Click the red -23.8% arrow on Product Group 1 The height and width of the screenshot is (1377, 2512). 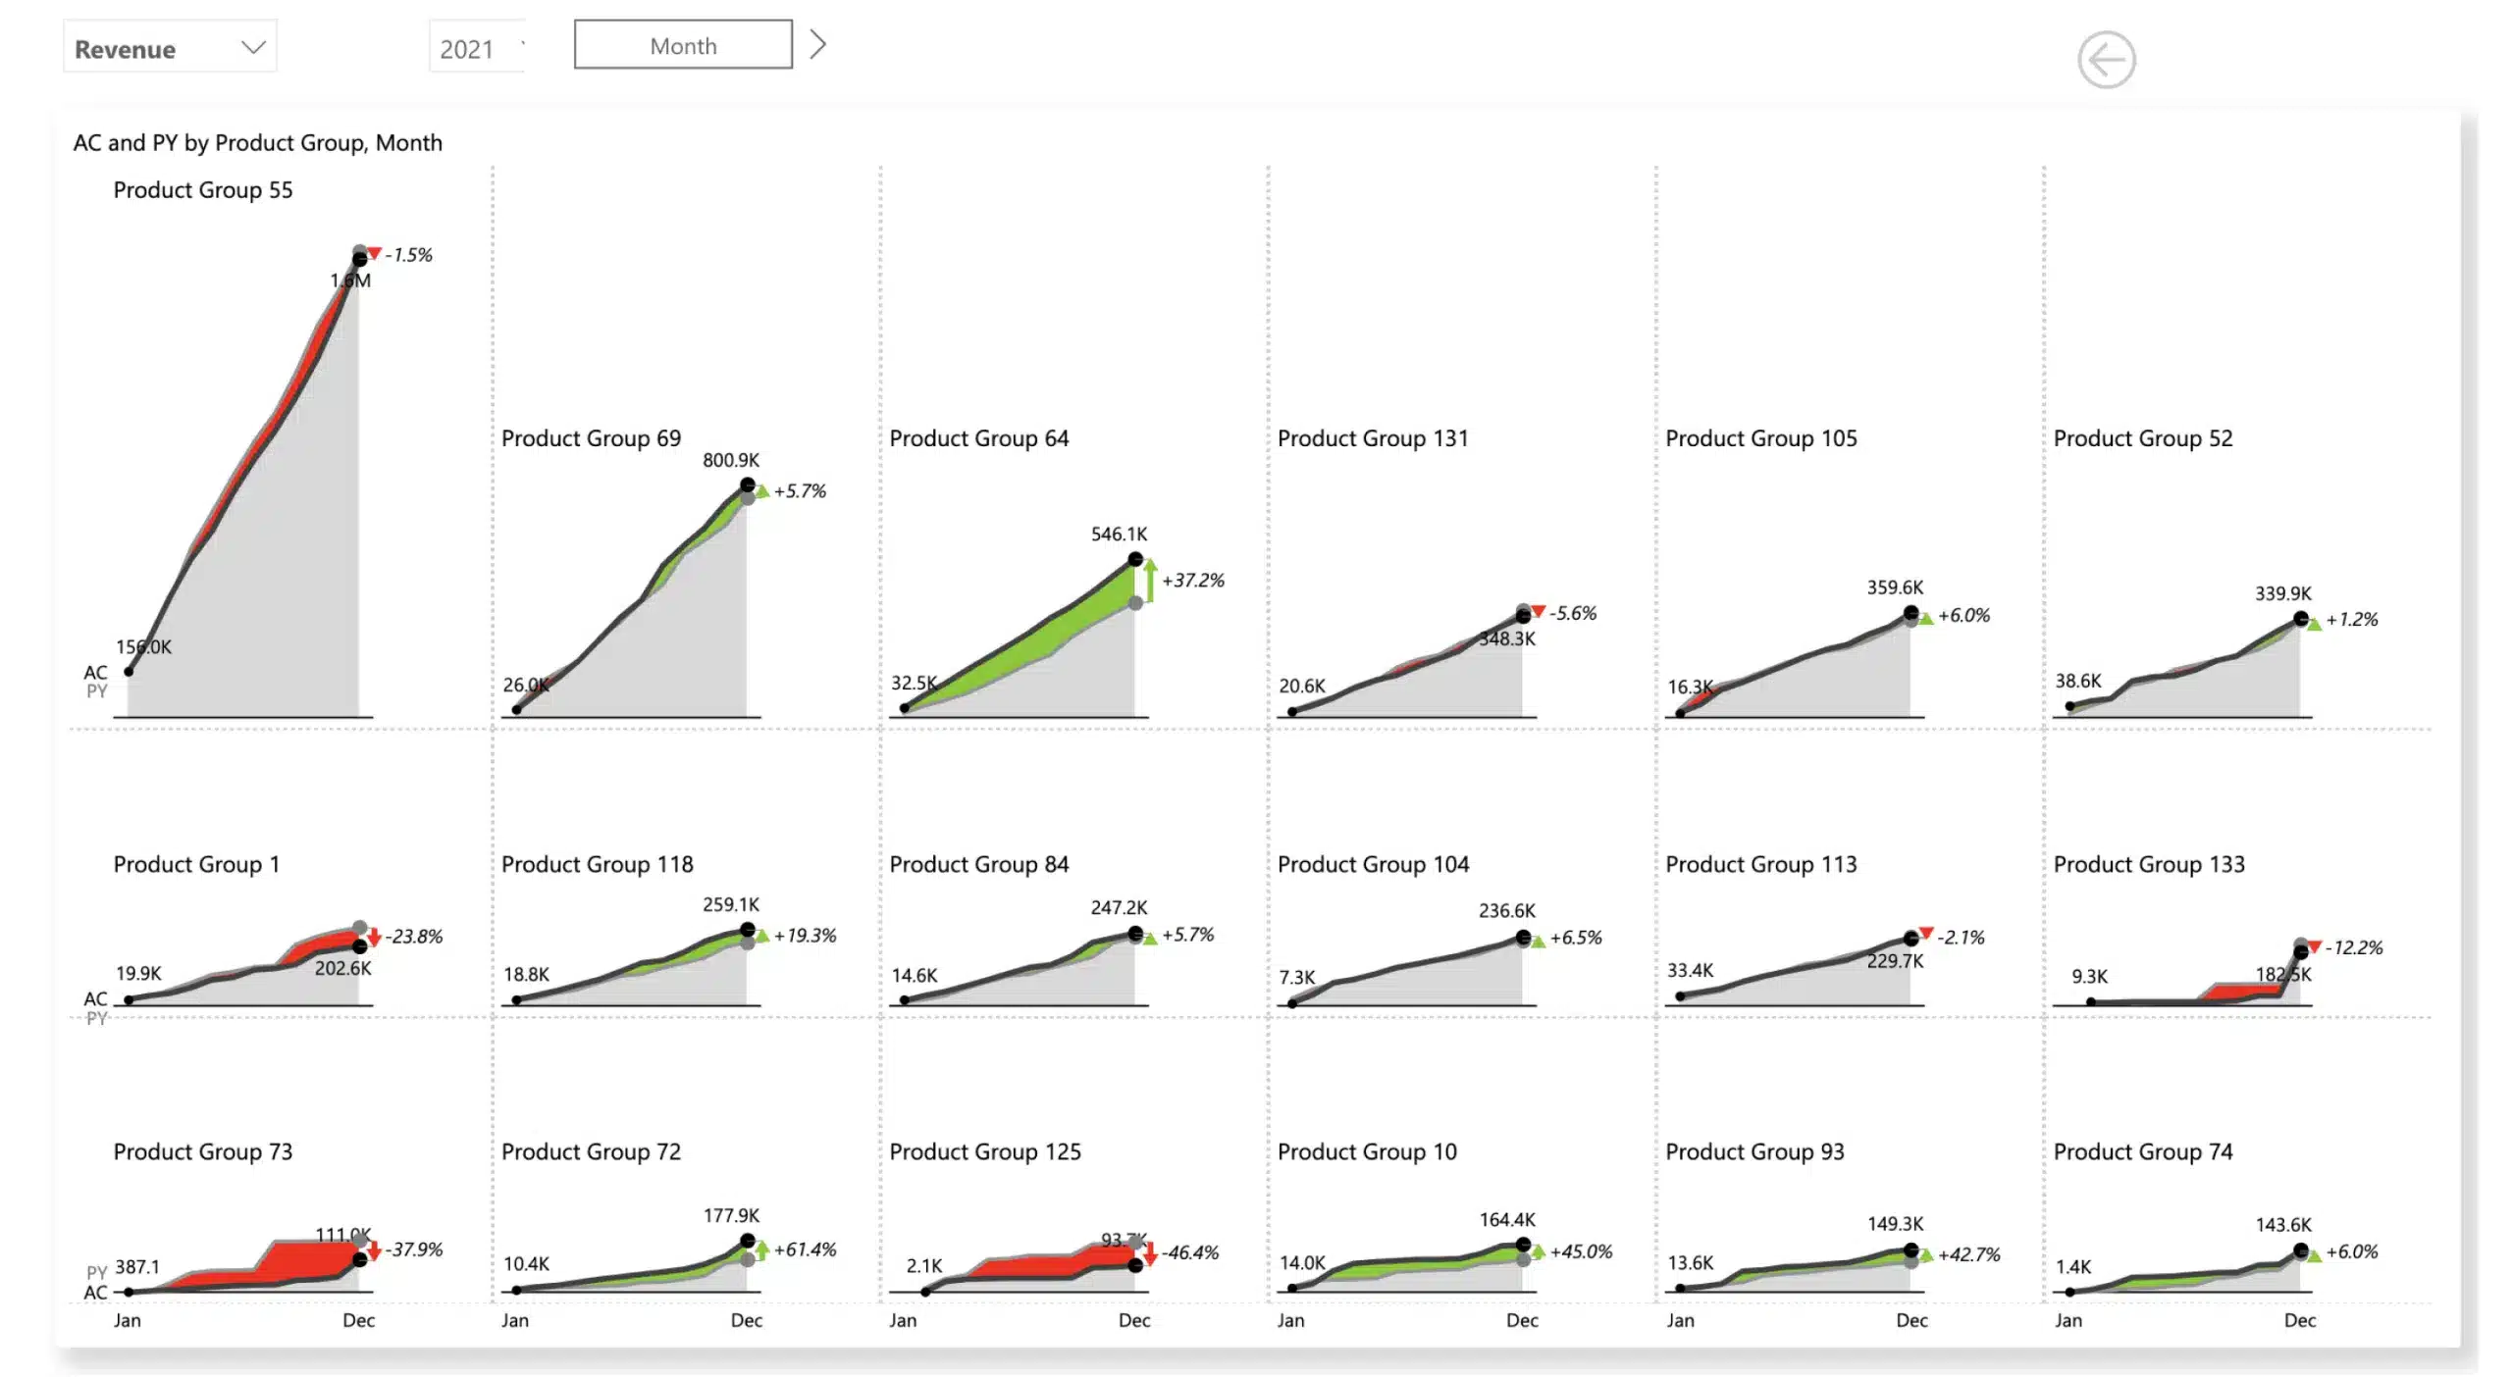click(x=374, y=937)
